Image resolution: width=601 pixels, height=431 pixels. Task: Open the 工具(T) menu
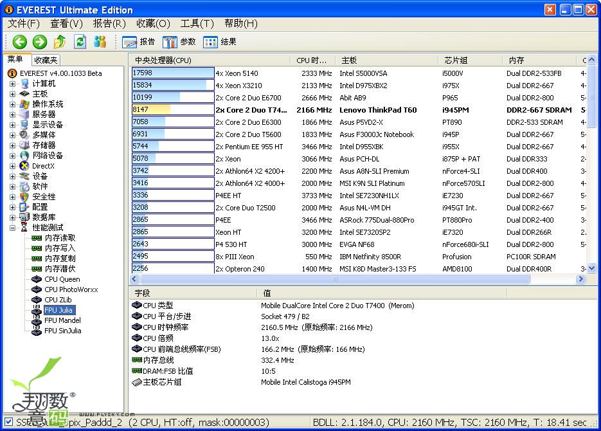point(197,24)
